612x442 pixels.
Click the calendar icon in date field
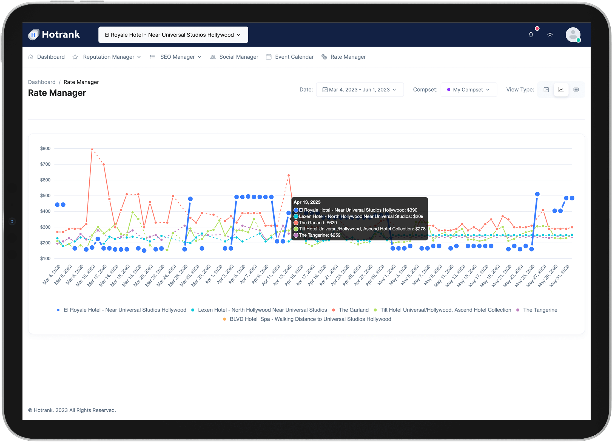[x=325, y=90]
